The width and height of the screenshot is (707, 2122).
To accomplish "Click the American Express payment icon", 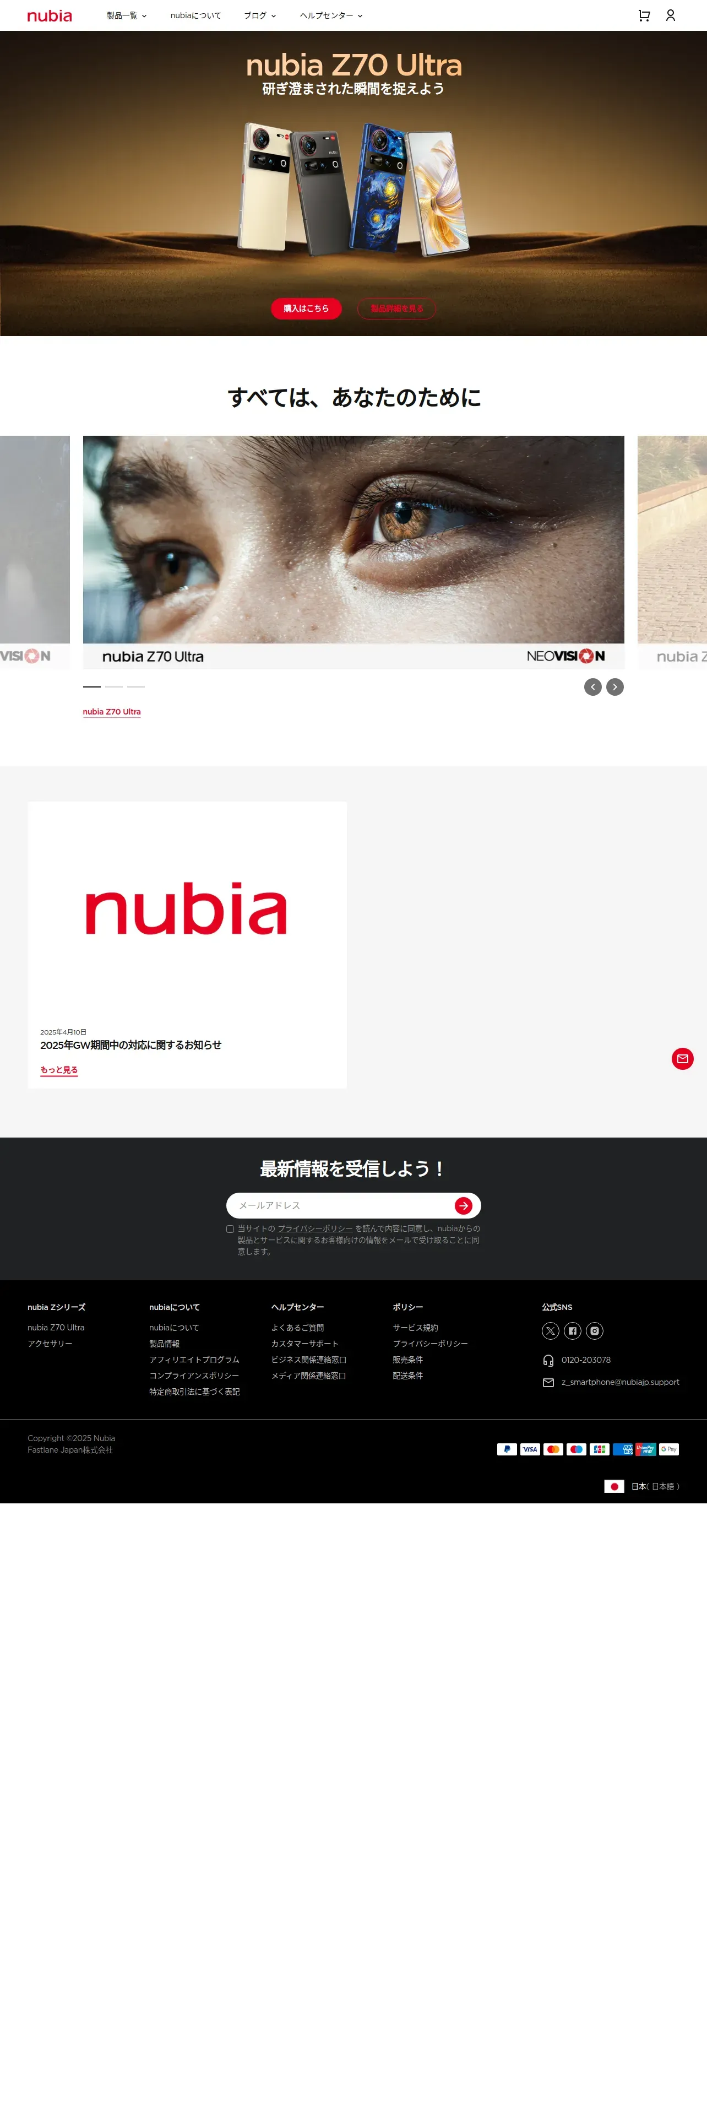I will (622, 1449).
